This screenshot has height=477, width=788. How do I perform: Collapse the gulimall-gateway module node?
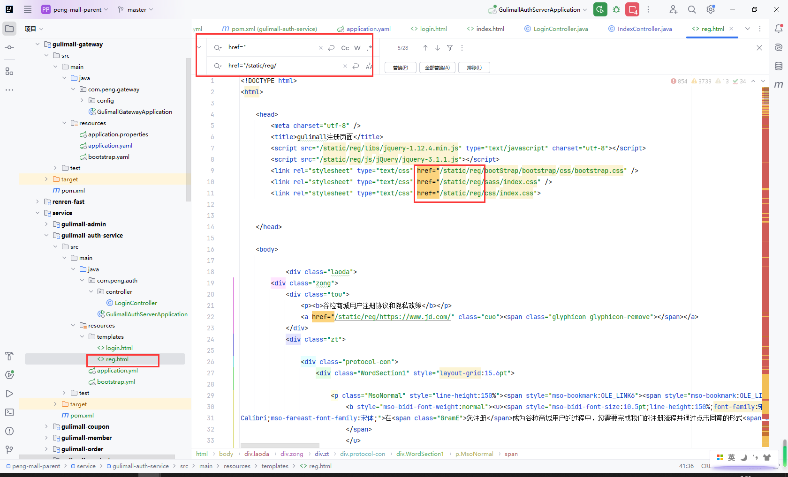tap(38, 44)
